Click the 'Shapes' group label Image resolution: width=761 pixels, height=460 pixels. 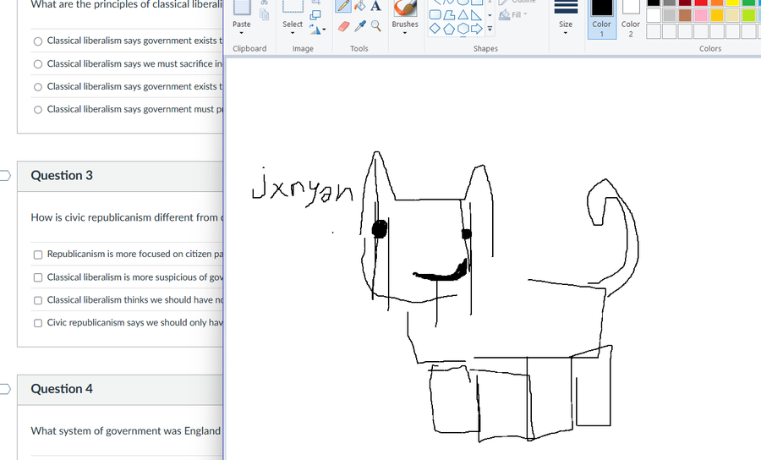(486, 48)
